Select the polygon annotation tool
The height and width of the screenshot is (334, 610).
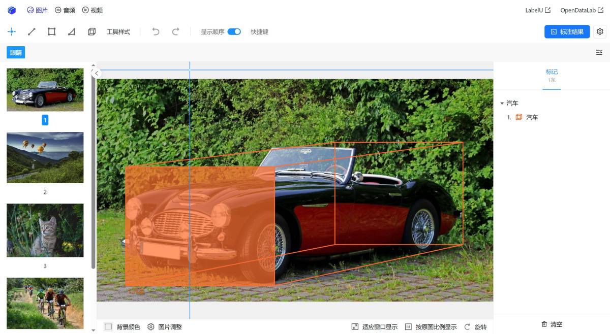click(x=72, y=31)
